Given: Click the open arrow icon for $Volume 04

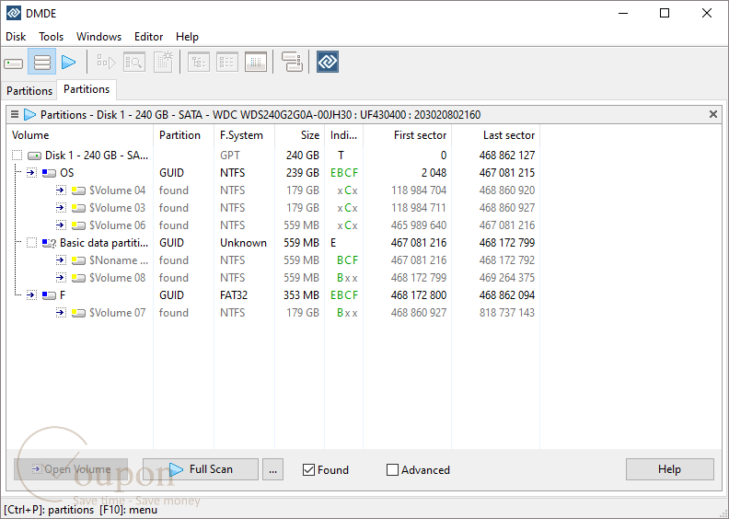Looking at the screenshot, I should tap(61, 190).
